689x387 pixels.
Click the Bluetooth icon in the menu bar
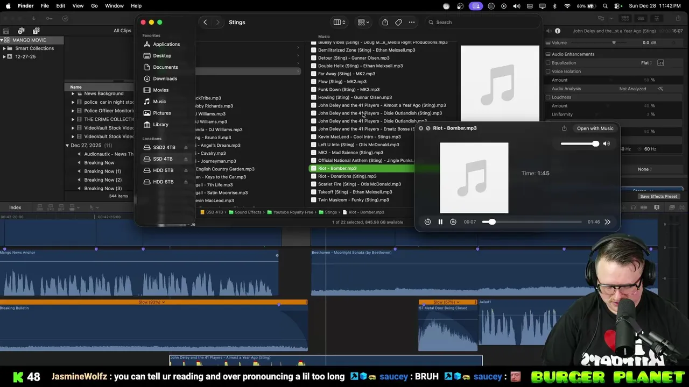click(555, 6)
